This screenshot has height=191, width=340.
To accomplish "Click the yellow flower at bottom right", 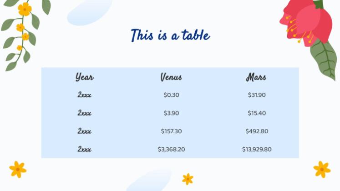I will click(322, 169).
